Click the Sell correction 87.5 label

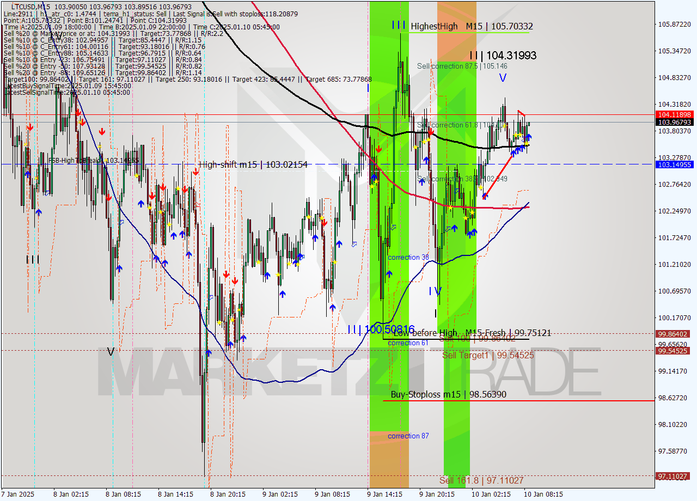[462, 66]
